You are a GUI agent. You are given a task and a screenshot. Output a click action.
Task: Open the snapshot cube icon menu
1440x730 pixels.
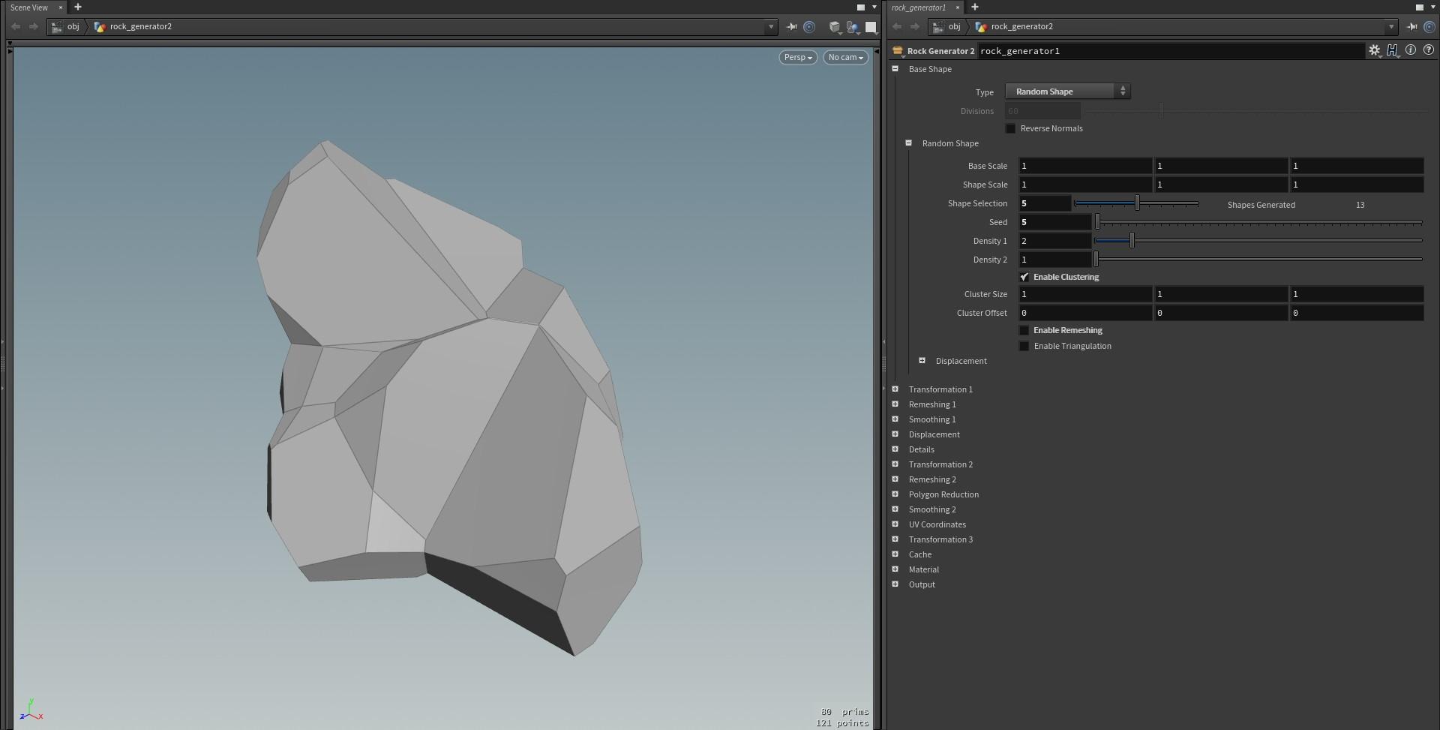pyautogui.click(x=835, y=28)
